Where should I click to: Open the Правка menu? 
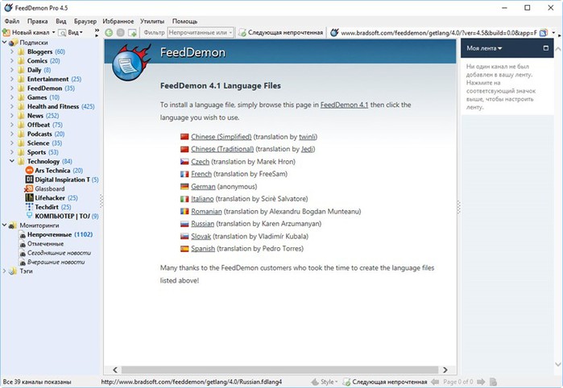click(37, 21)
